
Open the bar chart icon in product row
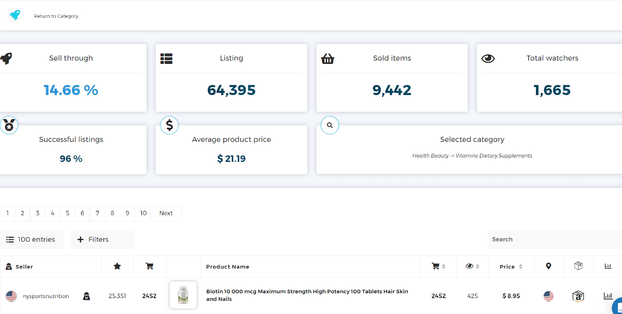tap(608, 296)
